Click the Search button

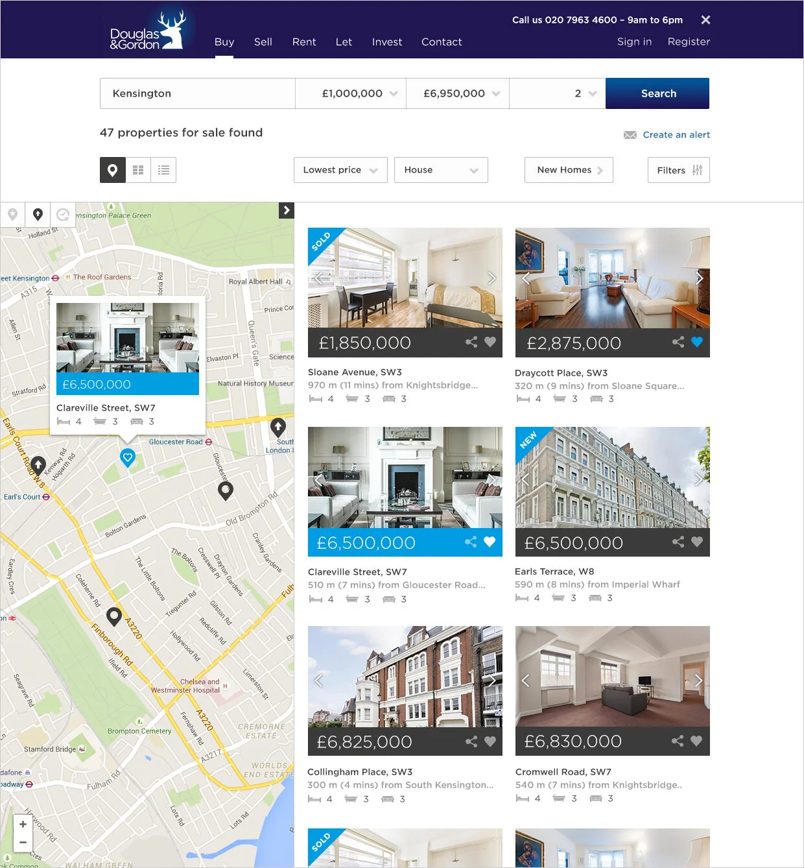click(657, 93)
